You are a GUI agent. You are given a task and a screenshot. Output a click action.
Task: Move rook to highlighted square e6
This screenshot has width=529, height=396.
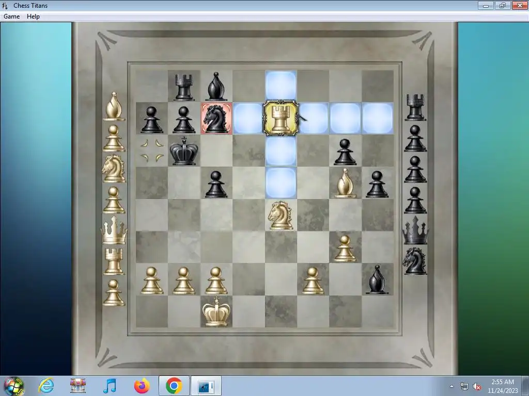pyautogui.click(x=281, y=151)
